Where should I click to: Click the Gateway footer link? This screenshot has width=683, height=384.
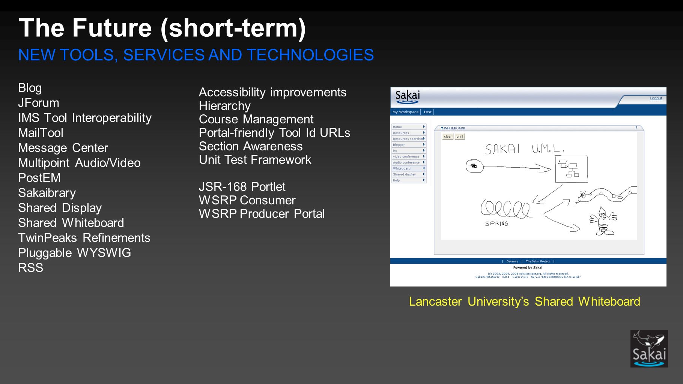tap(512, 261)
